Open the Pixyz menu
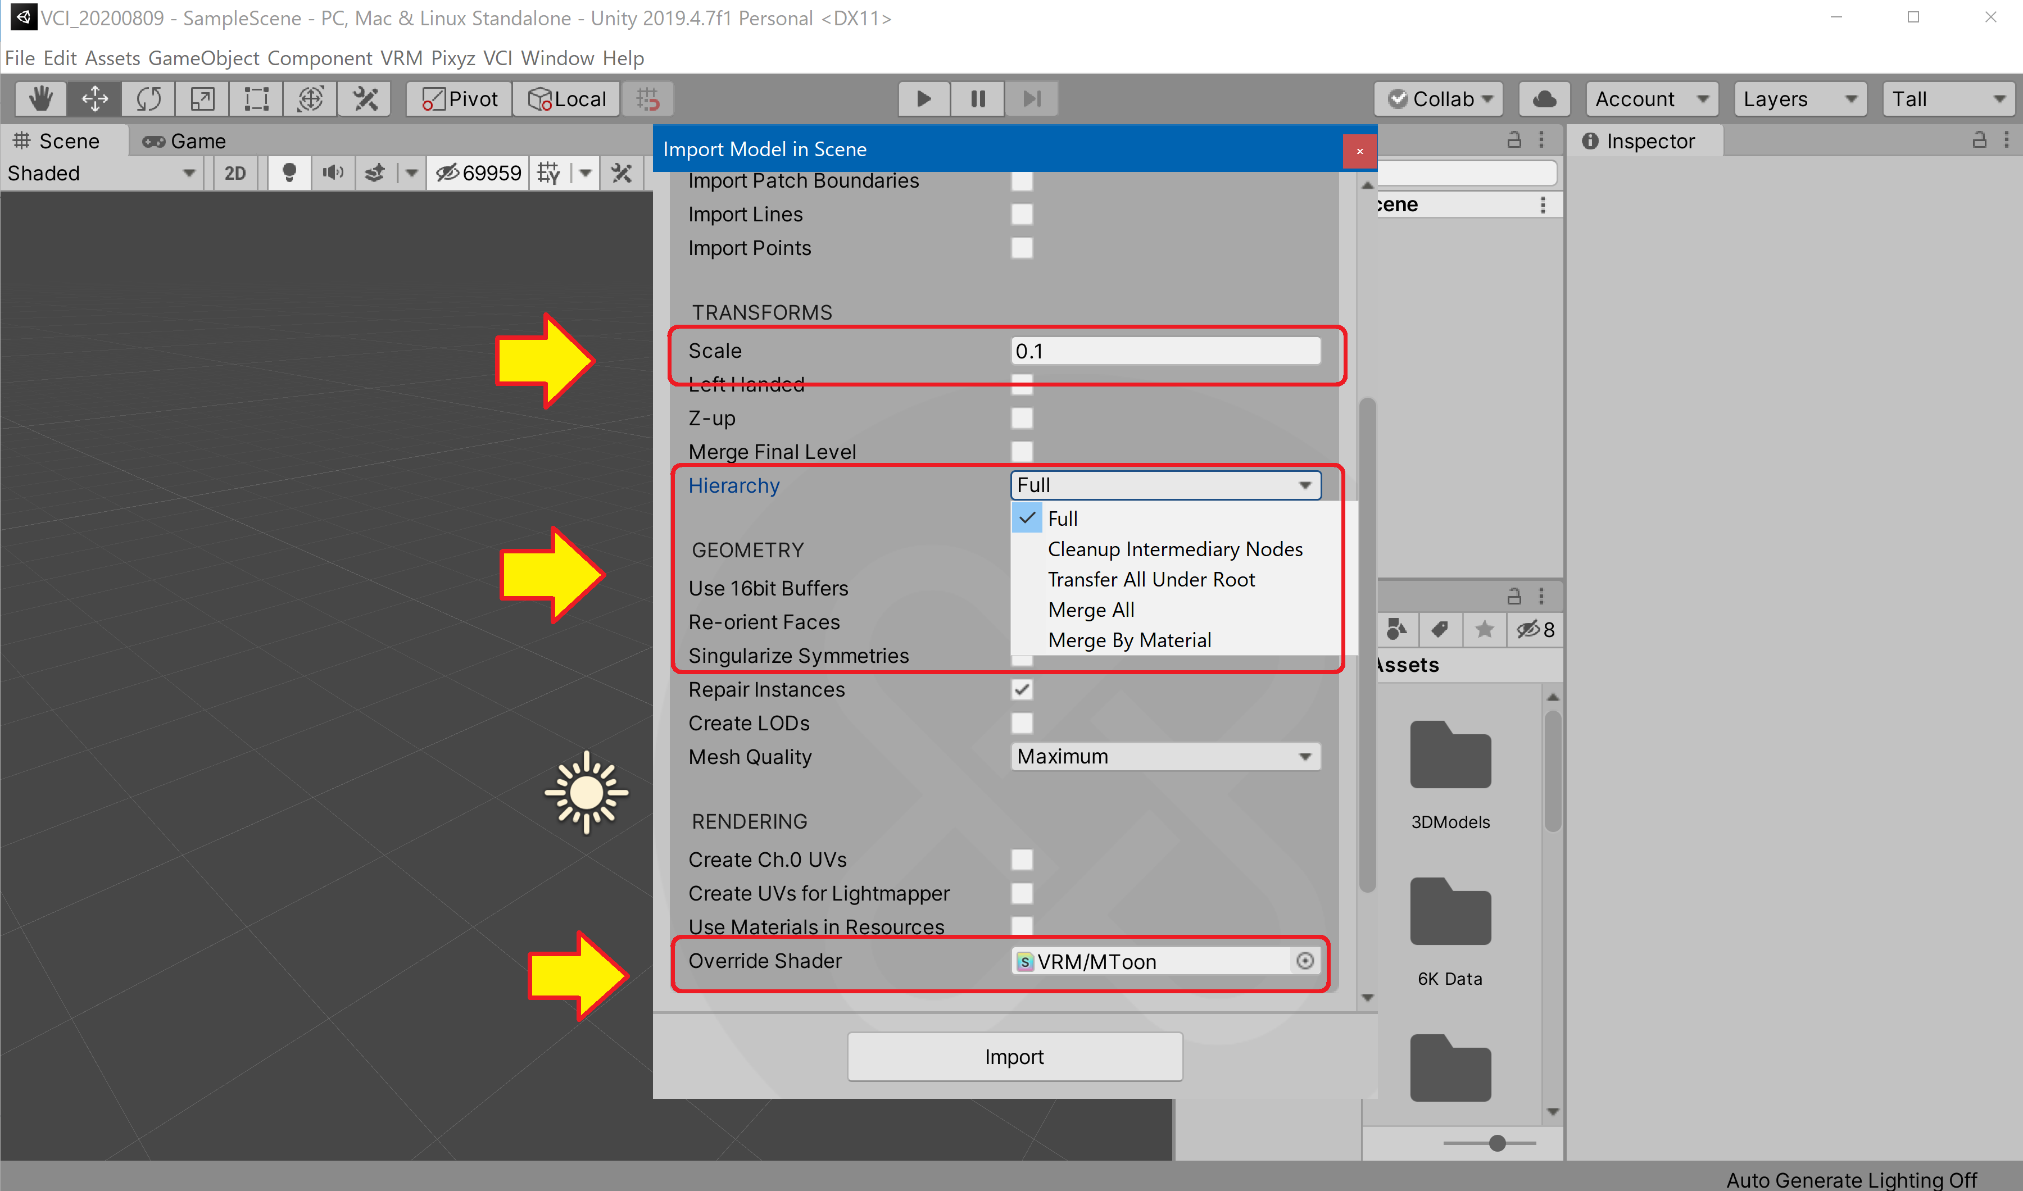This screenshot has width=2023, height=1191. (x=453, y=58)
